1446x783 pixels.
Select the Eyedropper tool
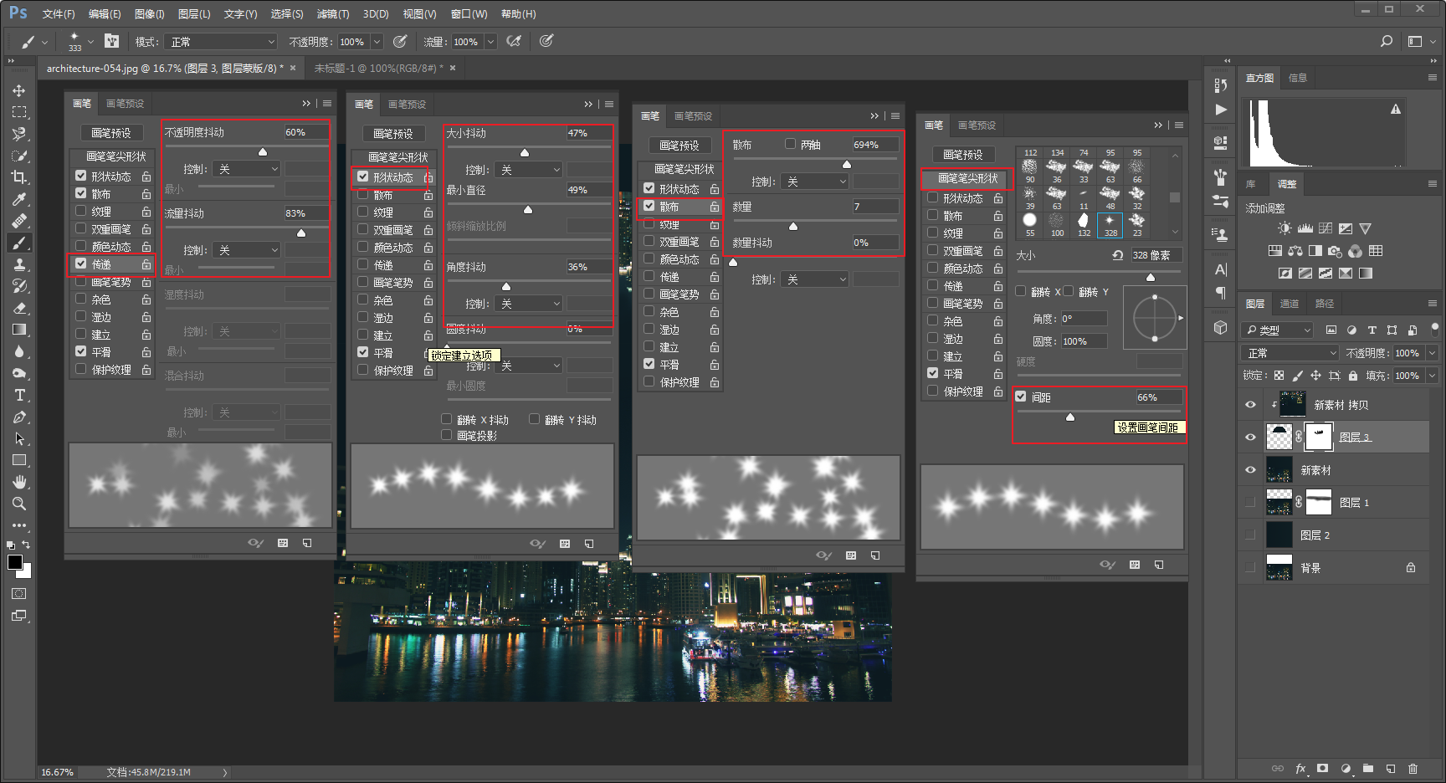coord(19,199)
